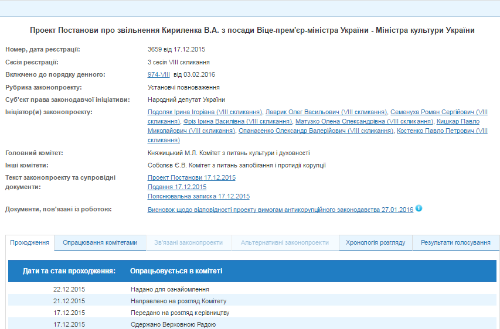Viewport: 500px width, 329px height.
Task: Open the Хронологія розгляду tab
Action: [x=375, y=242]
